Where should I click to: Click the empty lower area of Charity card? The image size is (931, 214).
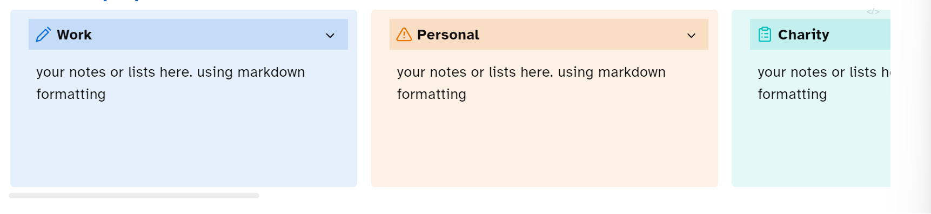pos(811,146)
